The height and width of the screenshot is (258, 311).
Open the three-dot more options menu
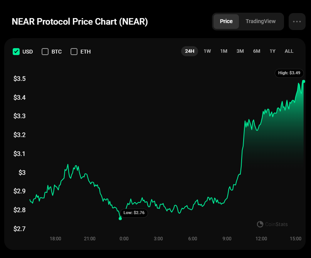[x=297, y=22]
